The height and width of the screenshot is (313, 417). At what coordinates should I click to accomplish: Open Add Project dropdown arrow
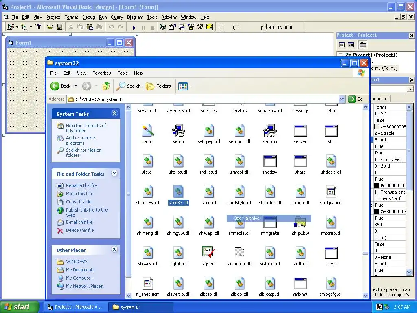pyautogui.click(x=17, y=27)
